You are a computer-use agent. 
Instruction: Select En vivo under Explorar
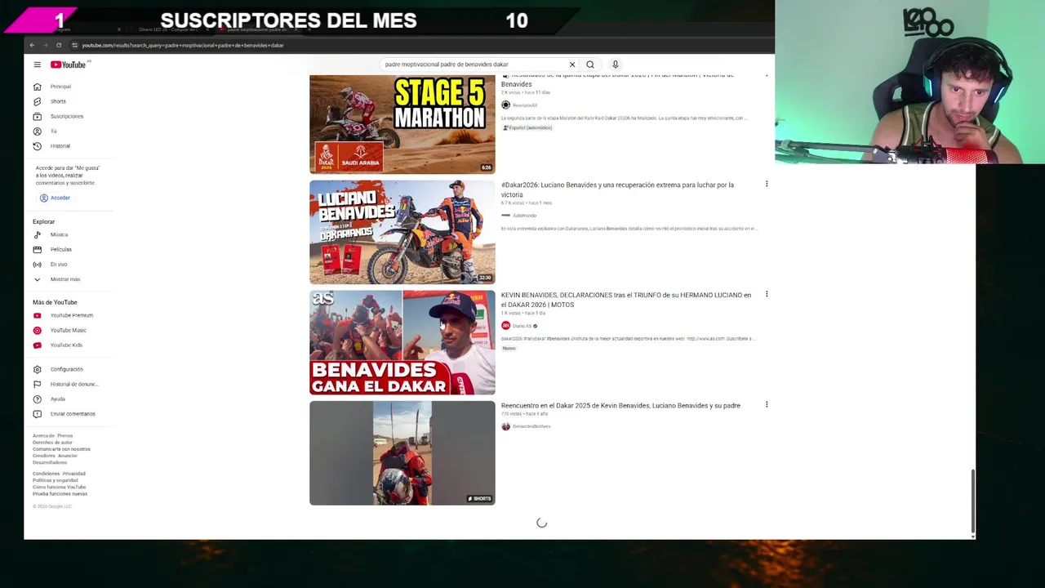(x=59, y=265)
